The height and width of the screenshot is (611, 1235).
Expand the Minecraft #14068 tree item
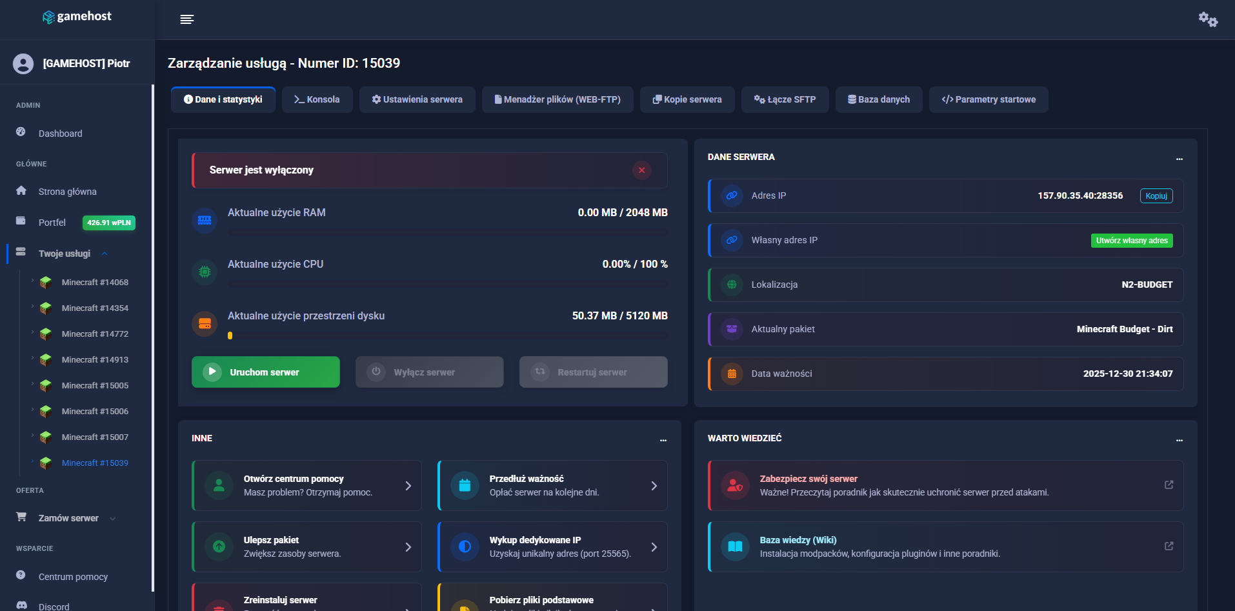click(x=31, y=282)
